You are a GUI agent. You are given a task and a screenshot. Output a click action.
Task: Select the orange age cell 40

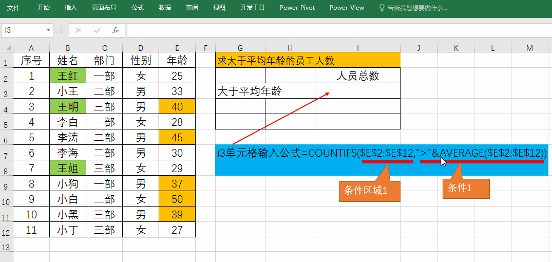coord(177,106)
